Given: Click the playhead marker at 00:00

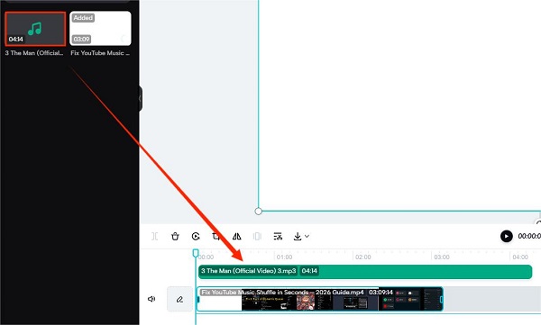Looking at the screenshot, I should point(196,253).
